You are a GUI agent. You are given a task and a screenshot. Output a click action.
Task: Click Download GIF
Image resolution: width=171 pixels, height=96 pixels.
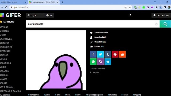(x=98, y=37)
